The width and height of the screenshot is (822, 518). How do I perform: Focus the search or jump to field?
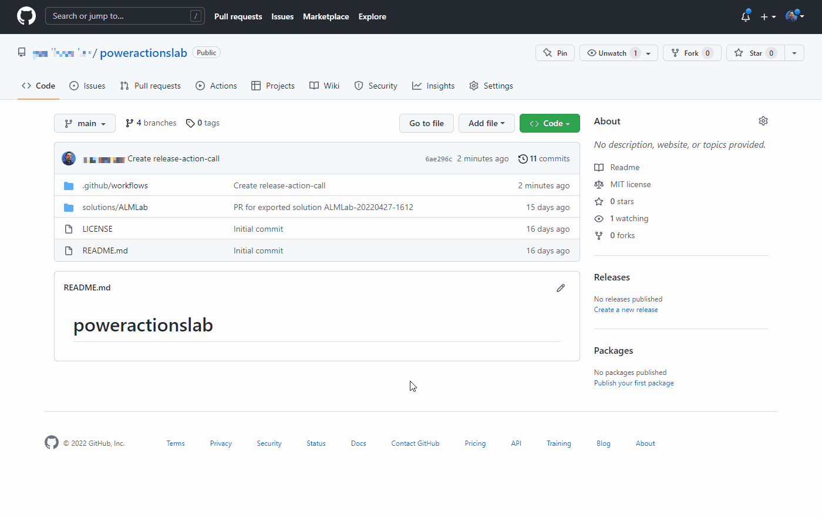click(x=124, y=16)
